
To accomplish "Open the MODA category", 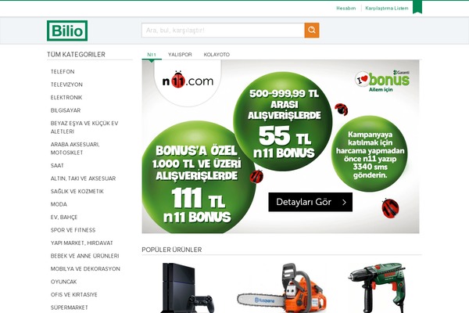I will [x=59, y=204].
